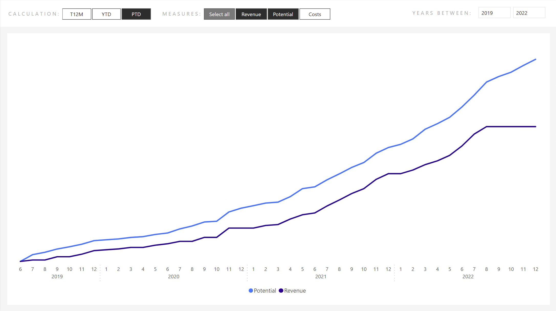Click the 2022 year axis label
The height and width of the screenshot is (311, 556).
tap(468, 277)
